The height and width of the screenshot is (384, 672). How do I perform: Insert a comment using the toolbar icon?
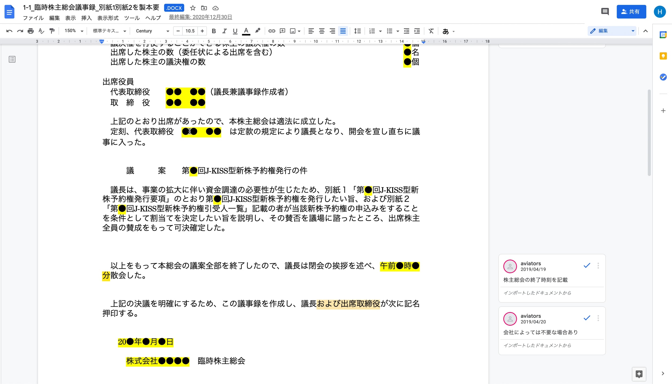coord(282,31)
